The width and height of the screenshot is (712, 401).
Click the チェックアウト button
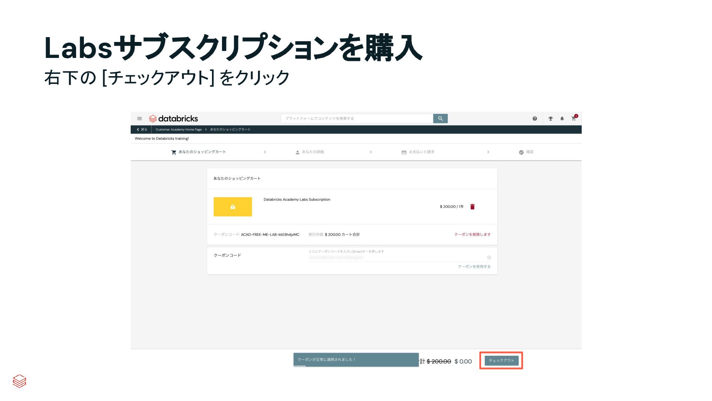pyautogui.click(x=502, y=361)
